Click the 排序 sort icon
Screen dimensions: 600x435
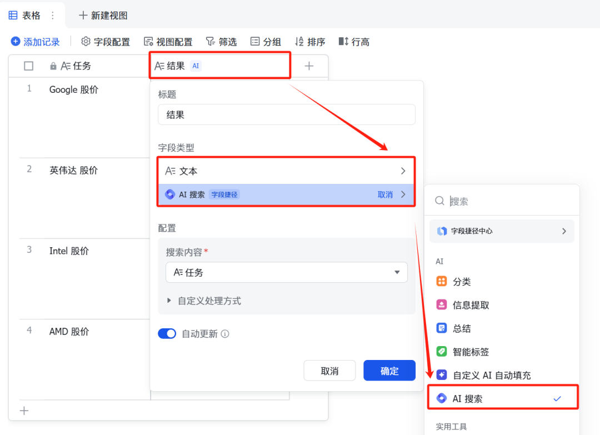pos(299,41)
